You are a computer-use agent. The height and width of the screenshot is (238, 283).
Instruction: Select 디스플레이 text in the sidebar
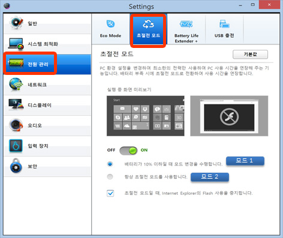point(40,105)
